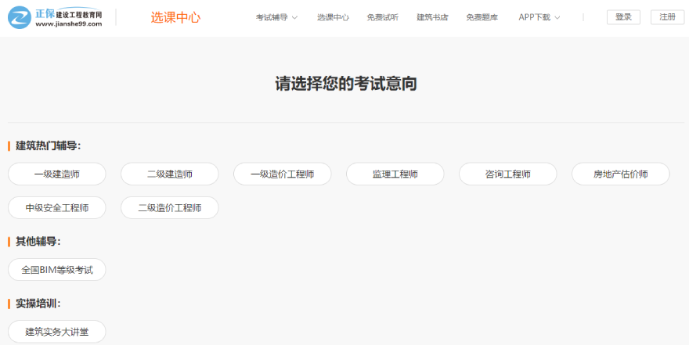
Task: Choose the 全国BIM等级考试 option
Action: 56,270
